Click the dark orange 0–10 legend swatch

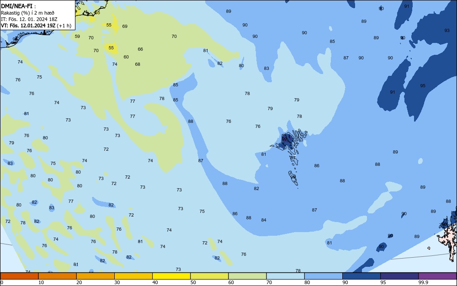(x=19, y=276)
